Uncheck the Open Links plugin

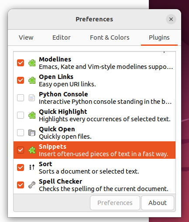pos(21,80)
